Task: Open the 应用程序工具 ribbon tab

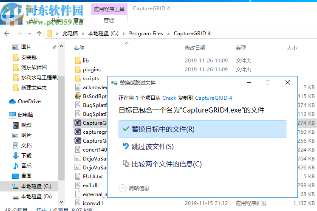Action: 109,9
